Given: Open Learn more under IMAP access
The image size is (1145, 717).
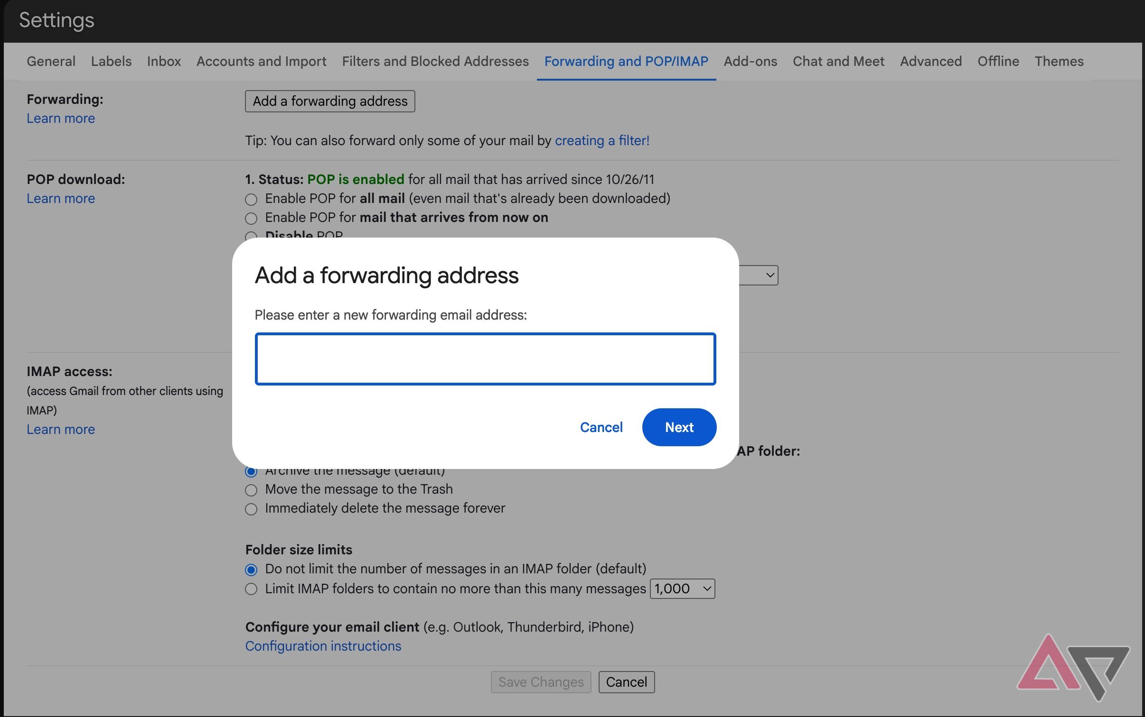Looking at the screenshot, I should 61,429.
